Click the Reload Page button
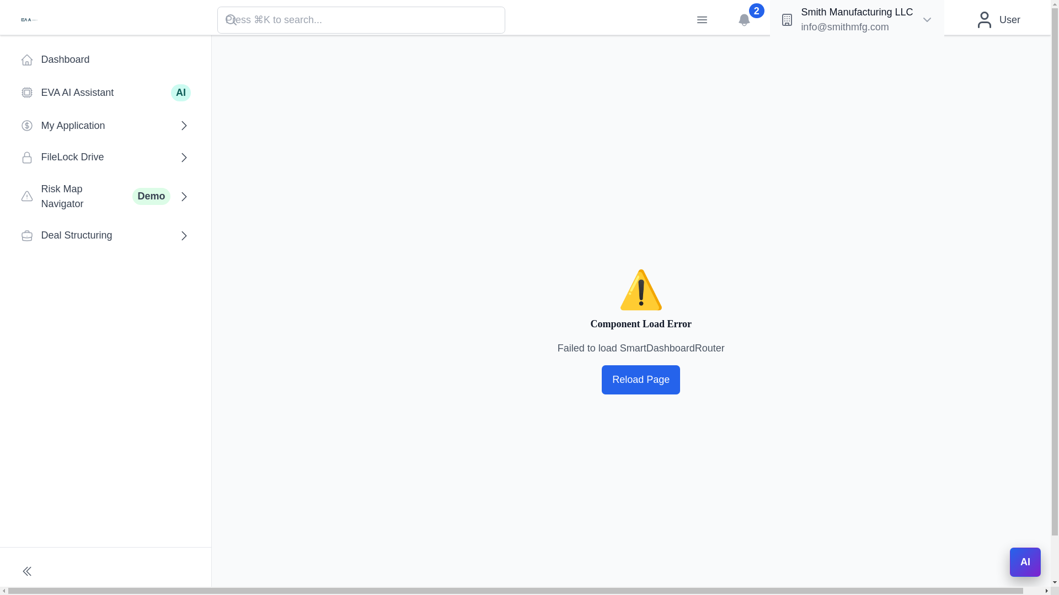 641,380
